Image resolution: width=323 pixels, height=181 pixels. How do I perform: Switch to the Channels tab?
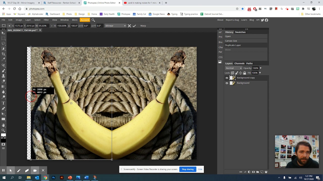[x=239, y=64]
